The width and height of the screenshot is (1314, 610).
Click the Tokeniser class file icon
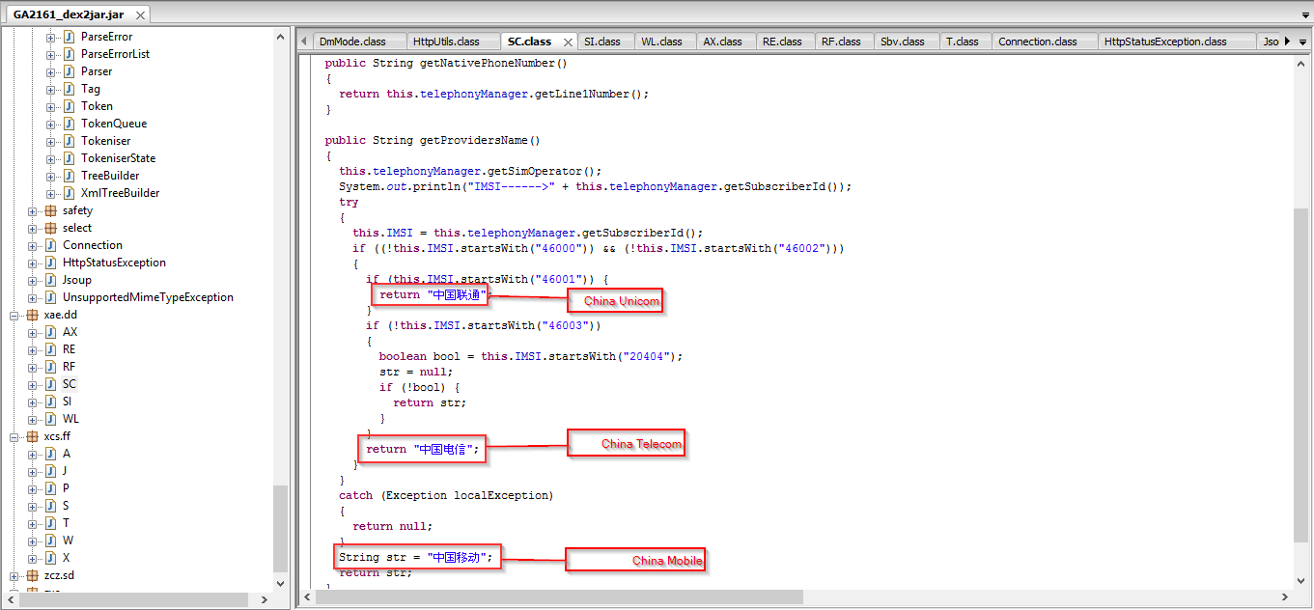[69, 141]
